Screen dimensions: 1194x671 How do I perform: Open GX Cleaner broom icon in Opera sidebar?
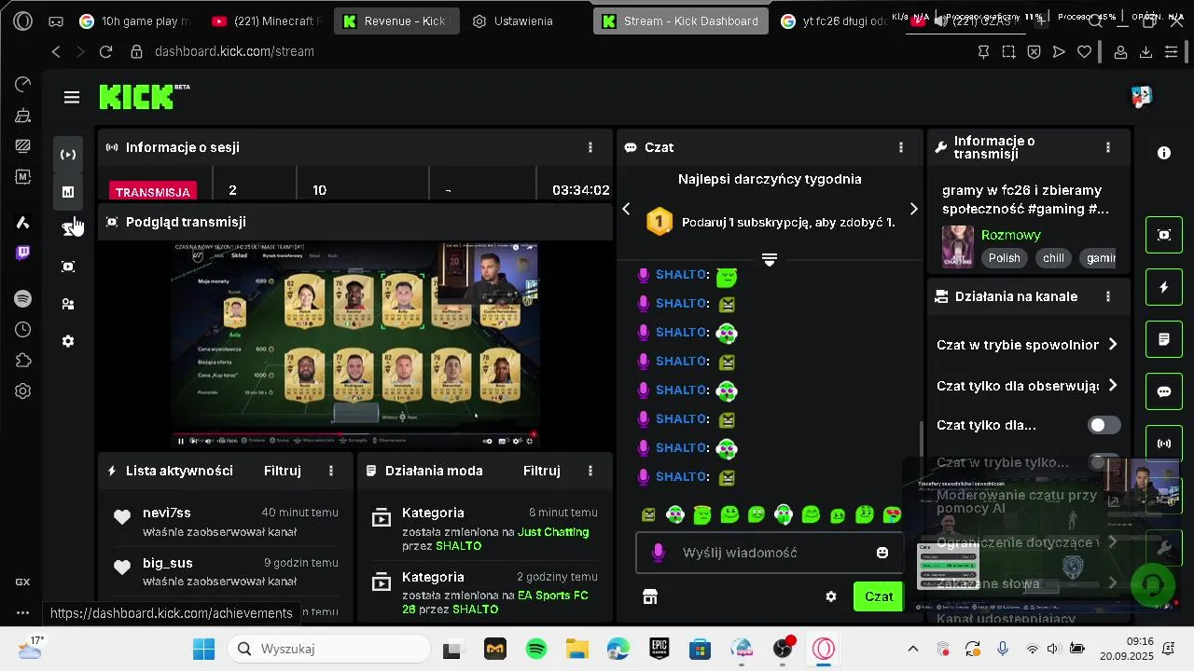click(x=23, y=116)
